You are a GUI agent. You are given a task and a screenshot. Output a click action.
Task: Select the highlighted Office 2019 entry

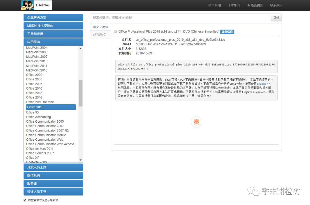(x=51, y=107)
